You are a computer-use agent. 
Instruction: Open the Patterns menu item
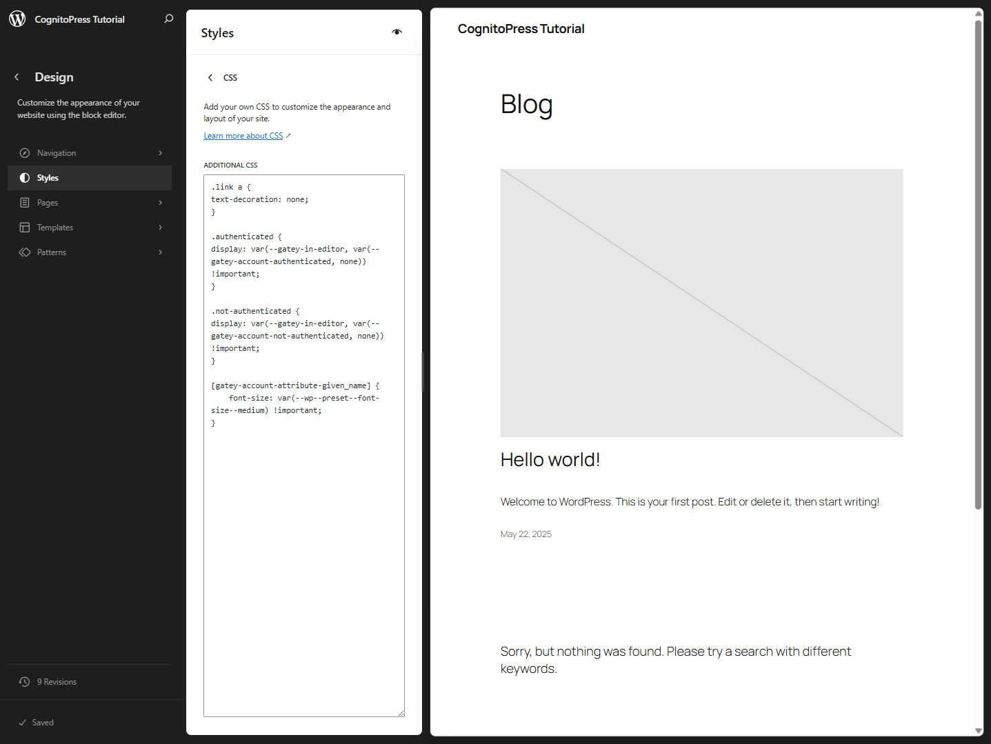(x=90, y=252)
